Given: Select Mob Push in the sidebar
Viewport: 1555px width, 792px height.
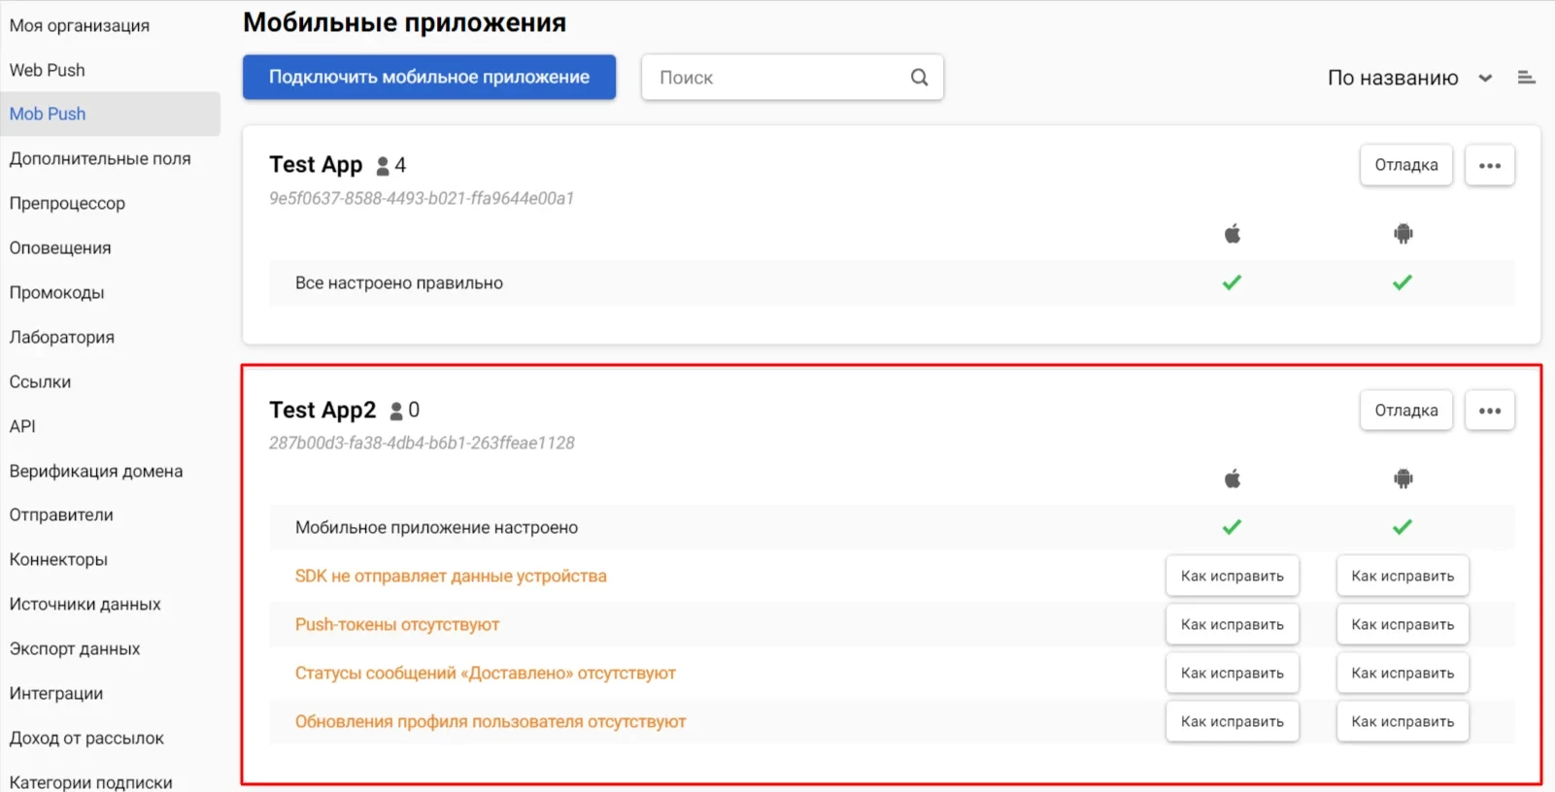Looking at the screenshot, I should (48, 114).
